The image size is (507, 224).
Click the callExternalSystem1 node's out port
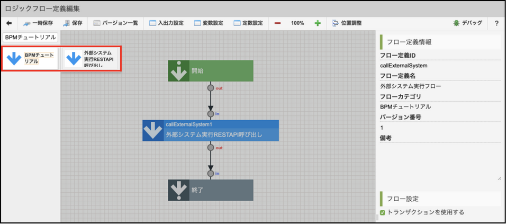[x=211, y=148]
